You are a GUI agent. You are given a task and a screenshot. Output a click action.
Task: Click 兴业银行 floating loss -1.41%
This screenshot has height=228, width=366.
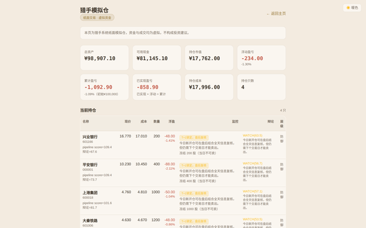(170, 141)
